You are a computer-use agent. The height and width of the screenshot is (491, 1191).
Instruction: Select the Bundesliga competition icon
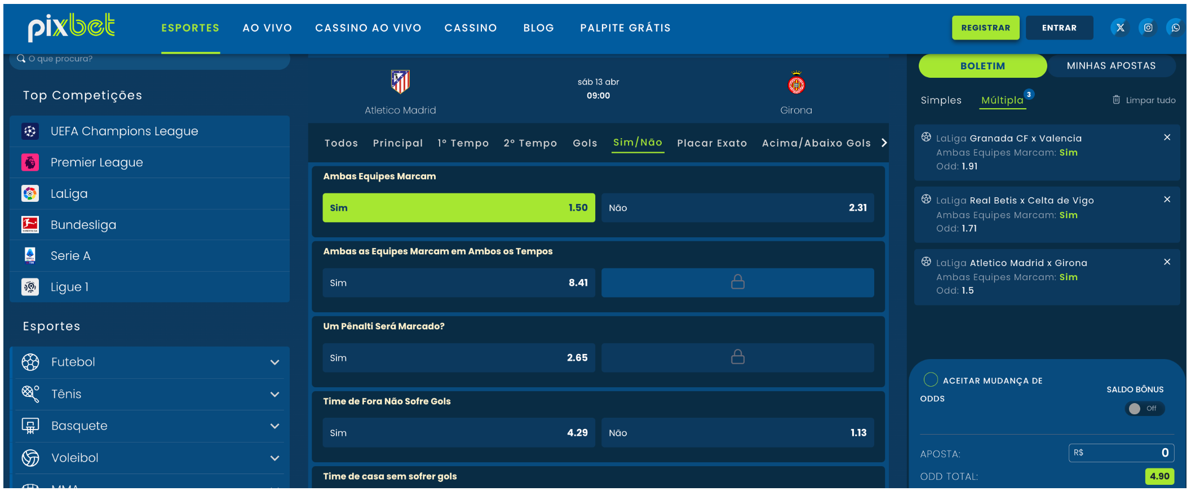pos(30,224)
